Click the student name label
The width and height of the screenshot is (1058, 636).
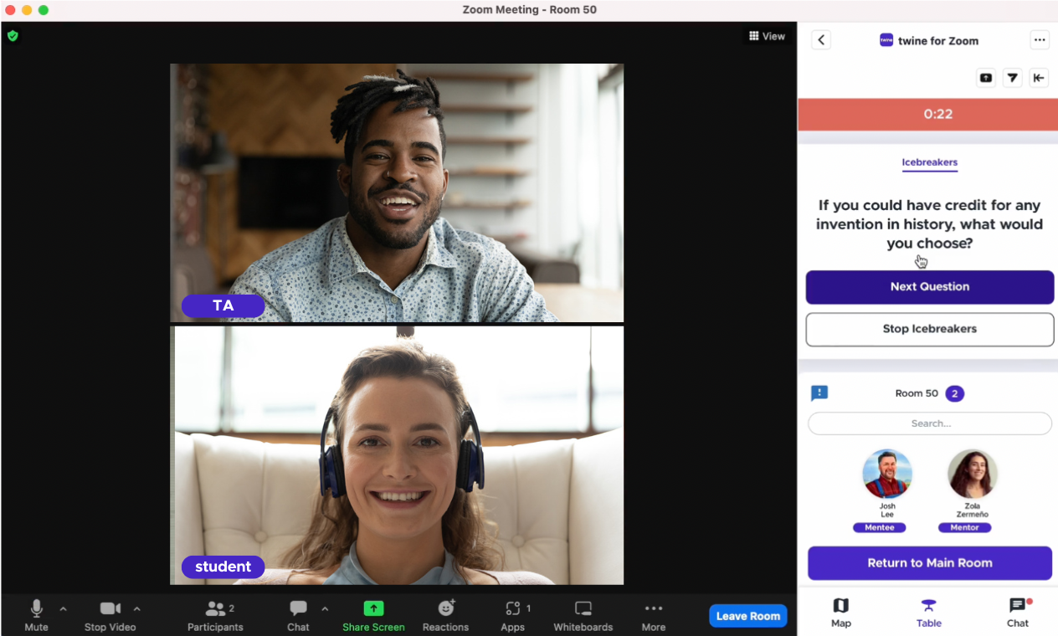point(223,567)
